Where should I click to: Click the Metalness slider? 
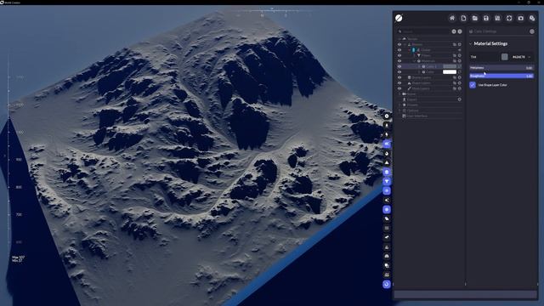(x=501, y=68)
